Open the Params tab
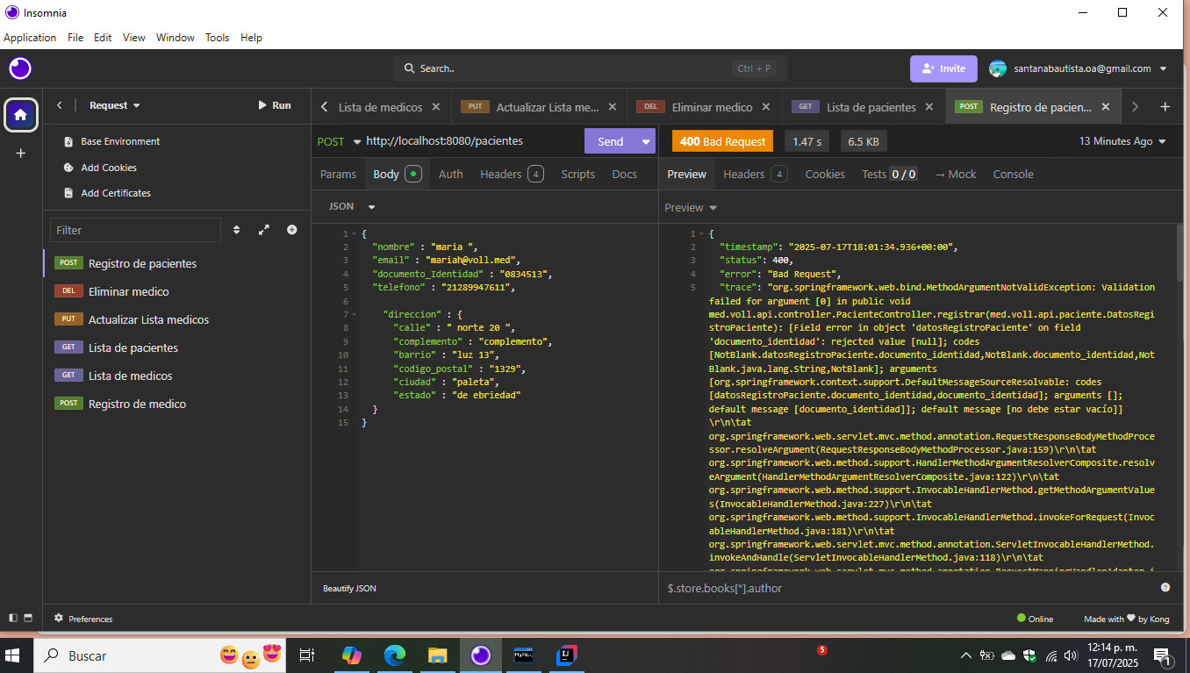The height and width of the screenshot is (673, 1190). pos(338,174)
